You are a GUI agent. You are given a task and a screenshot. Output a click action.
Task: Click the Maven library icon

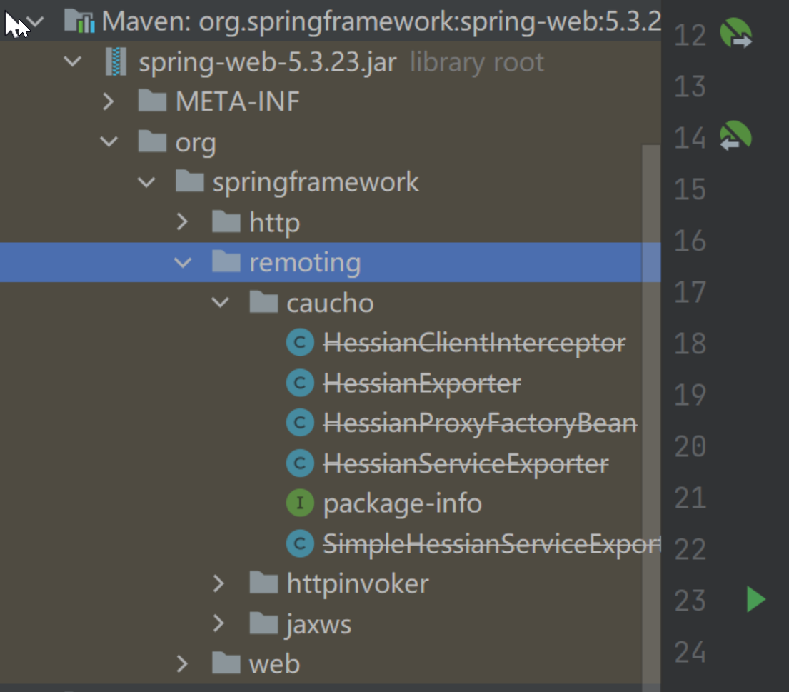[79, 21]
